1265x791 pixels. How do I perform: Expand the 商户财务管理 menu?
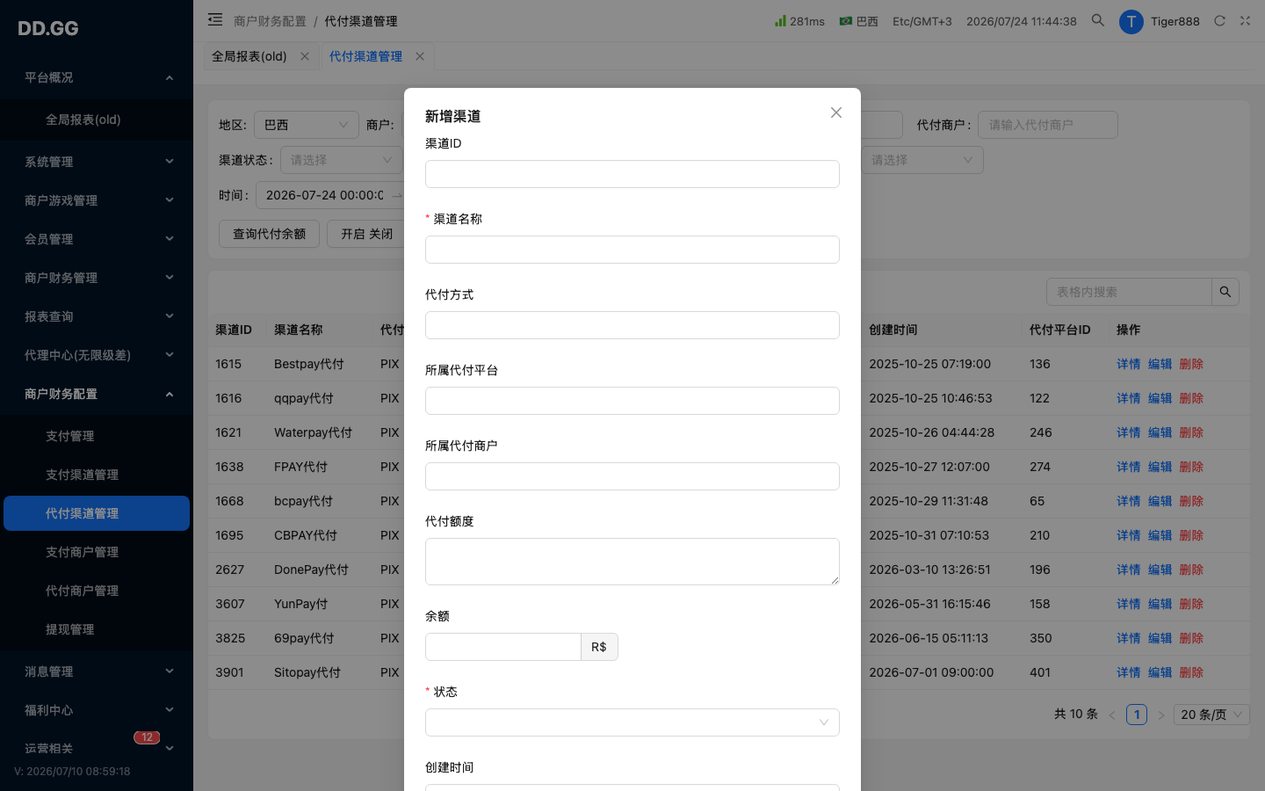(97, 278)
